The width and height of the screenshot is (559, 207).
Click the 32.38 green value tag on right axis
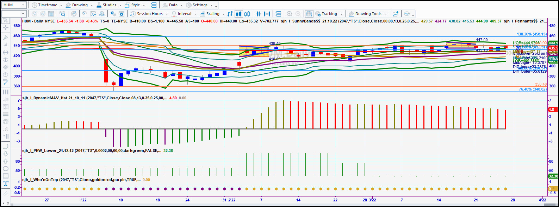[x=553, y=176]
